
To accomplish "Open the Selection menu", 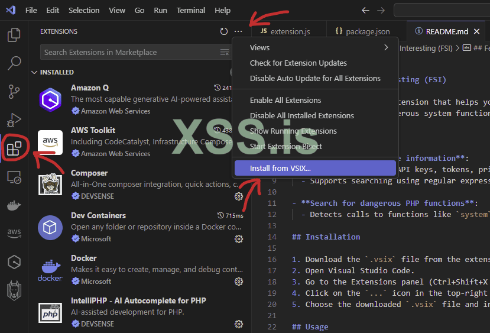I will (84, 10).
